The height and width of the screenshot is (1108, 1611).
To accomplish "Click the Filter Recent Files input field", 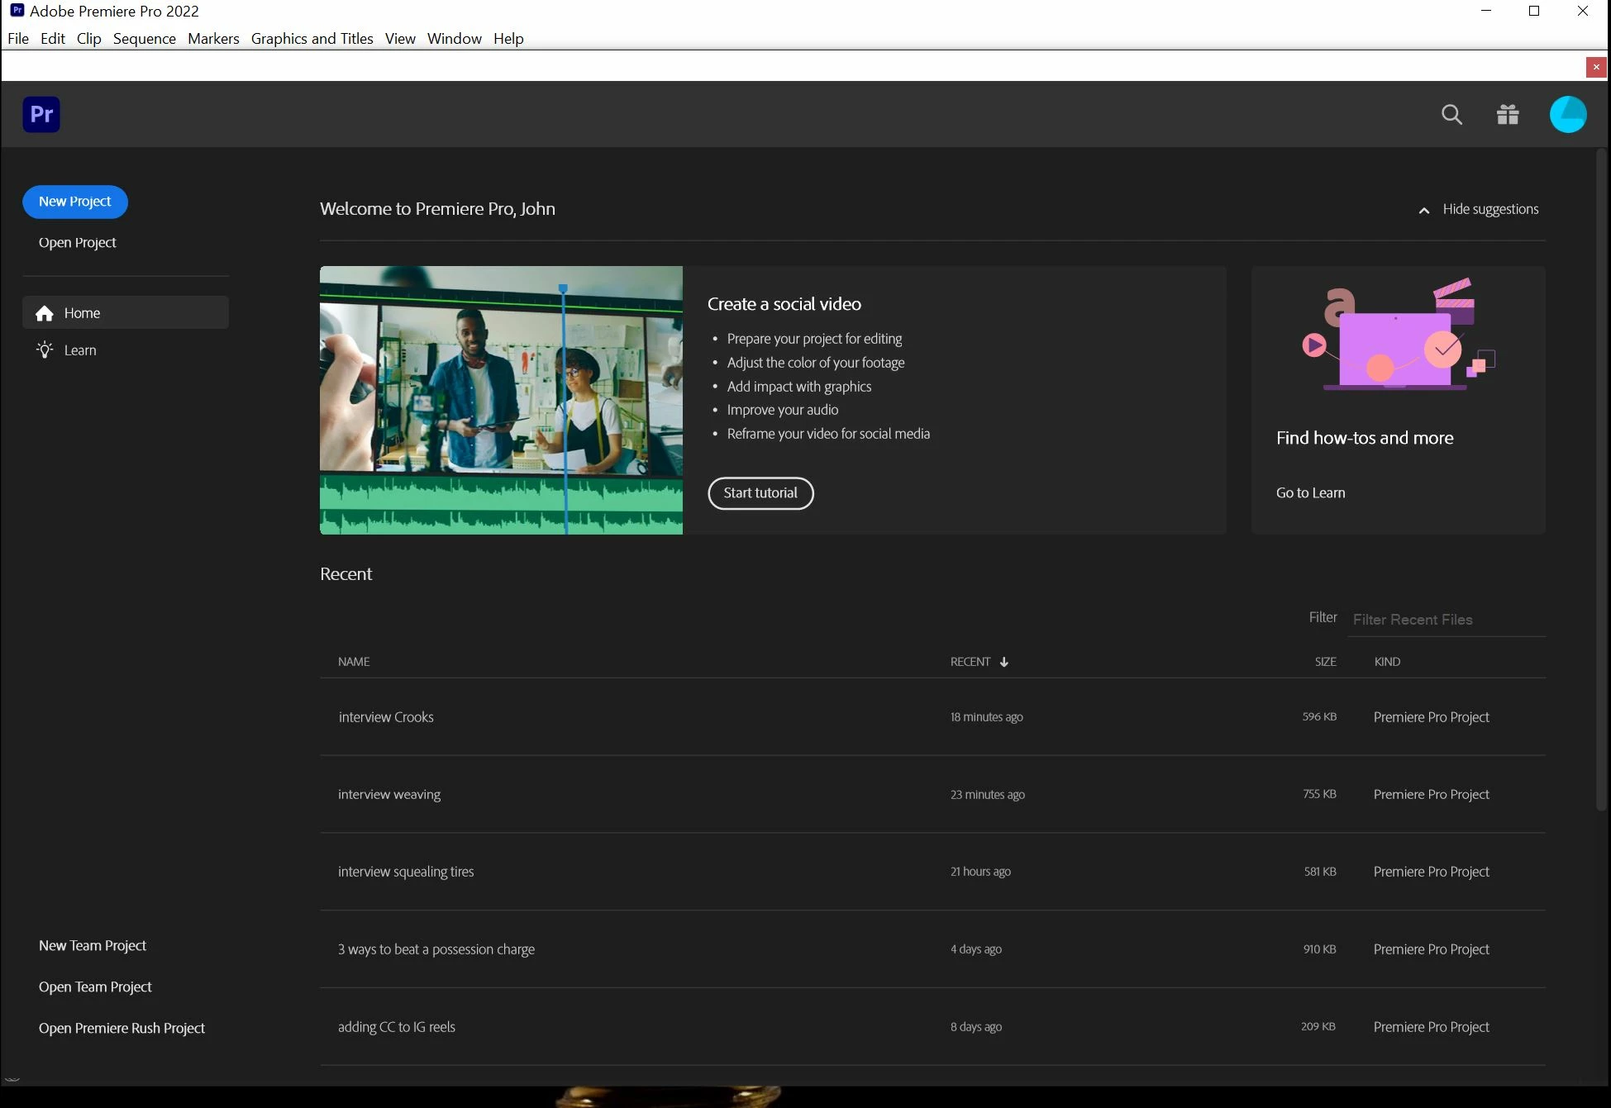I will [x=1445, y=620].
